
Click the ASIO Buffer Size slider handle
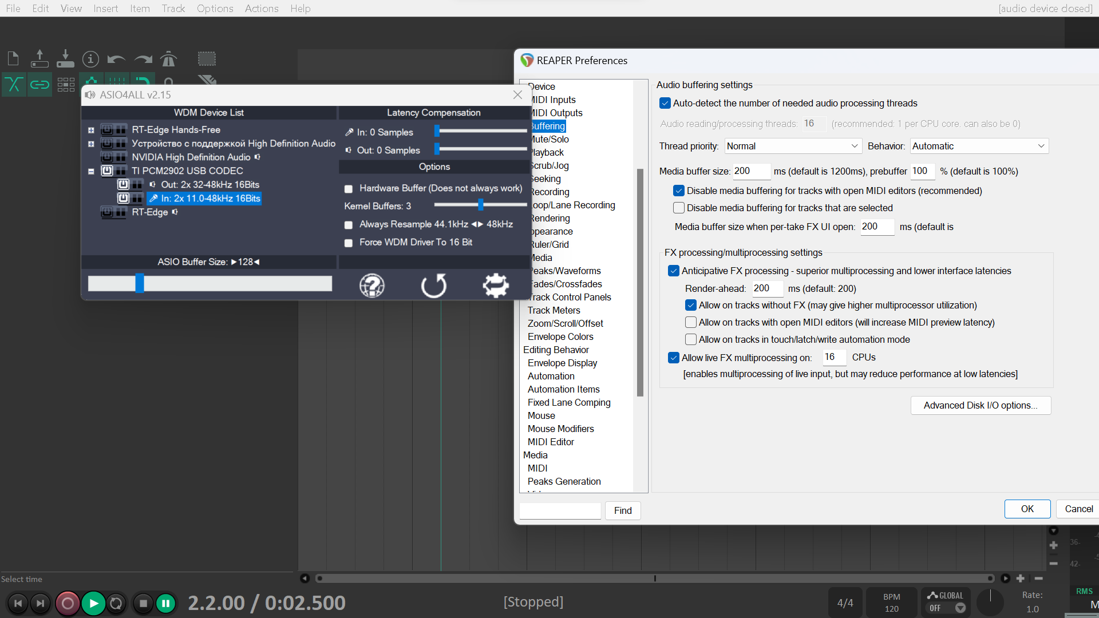pyautogui.click(x=140, y=283)
